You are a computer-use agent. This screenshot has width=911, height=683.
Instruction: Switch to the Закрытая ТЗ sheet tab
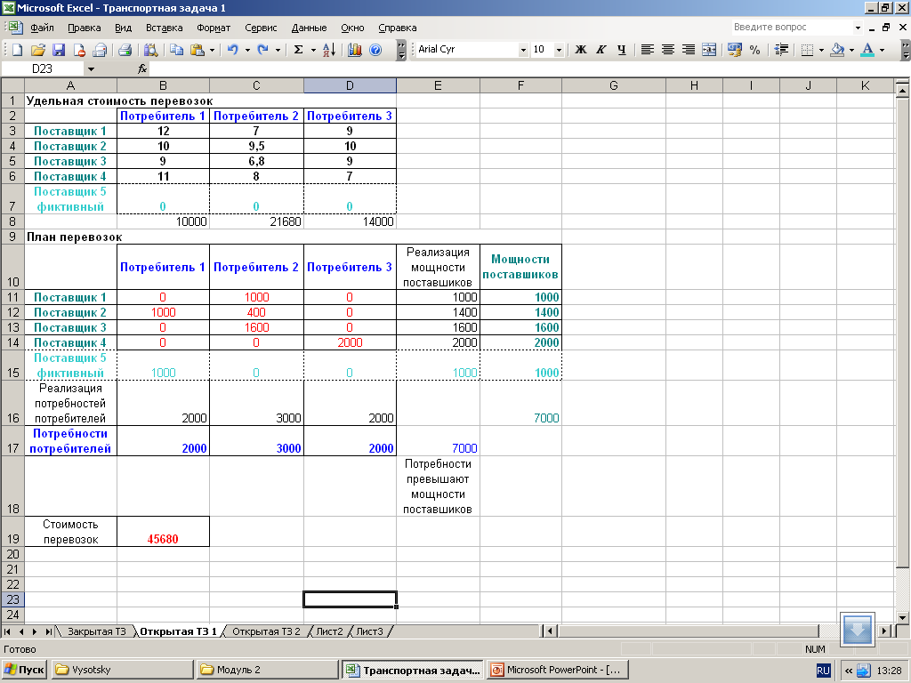pyautogui.click(x=96, y=631)
